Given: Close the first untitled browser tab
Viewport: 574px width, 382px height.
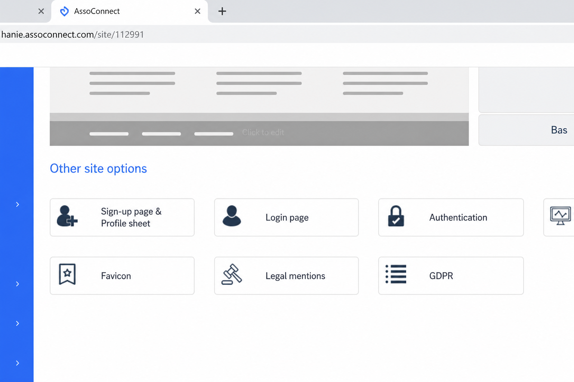Looking at the screenshot, I should pyautogui.click(x=41, y=11).
